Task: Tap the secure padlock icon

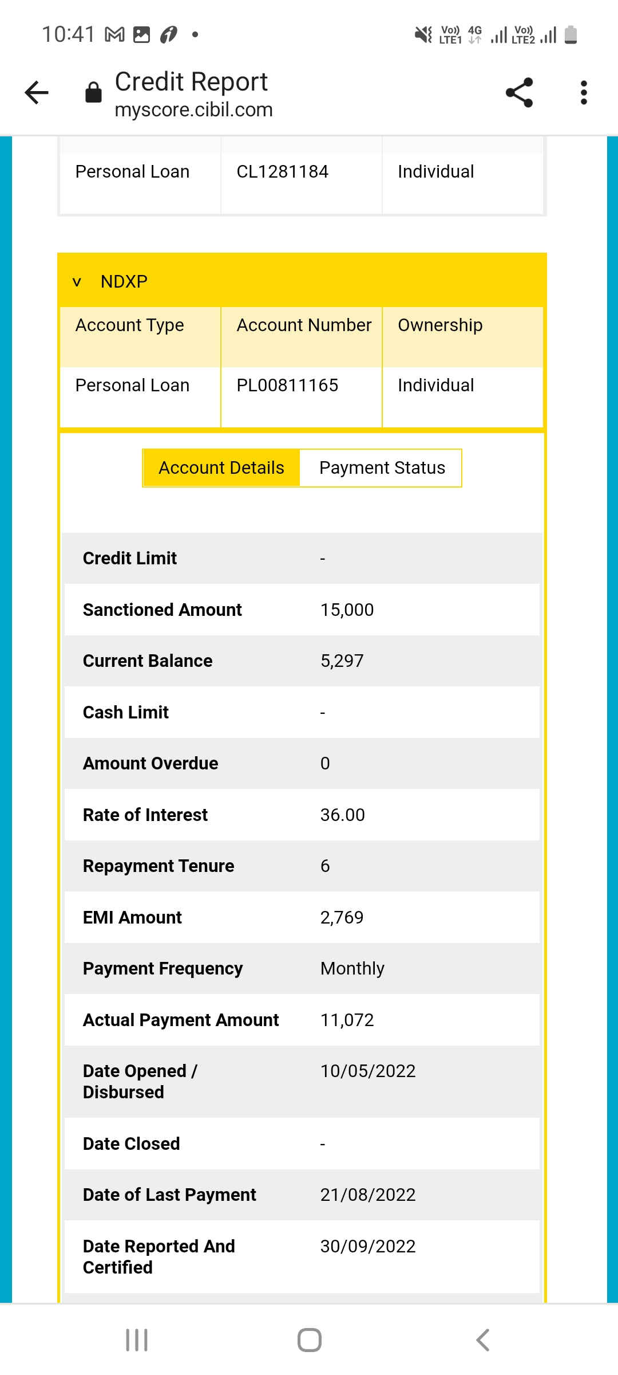Action: [x=93, y=92]
